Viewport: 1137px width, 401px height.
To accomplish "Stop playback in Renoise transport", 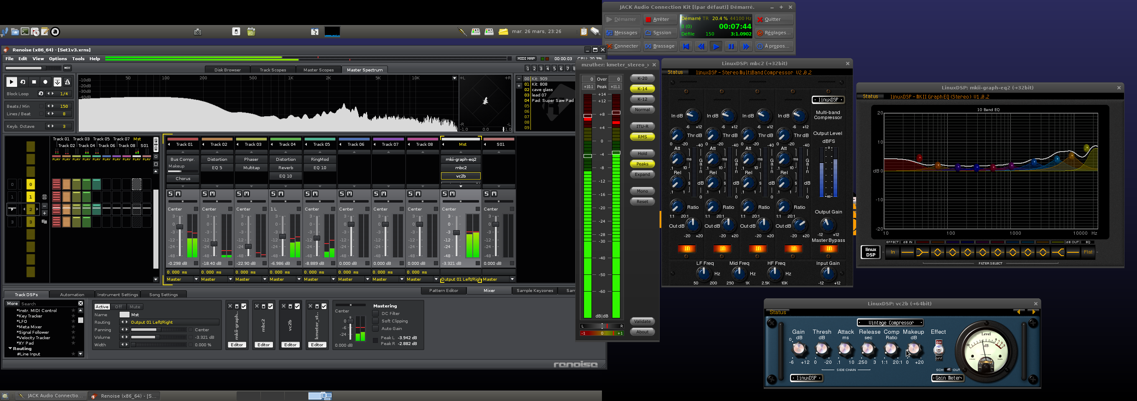I will tap(34, 82).
